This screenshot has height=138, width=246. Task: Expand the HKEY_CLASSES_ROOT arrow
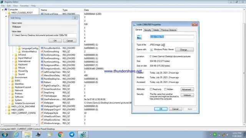(x=6, y=13)
